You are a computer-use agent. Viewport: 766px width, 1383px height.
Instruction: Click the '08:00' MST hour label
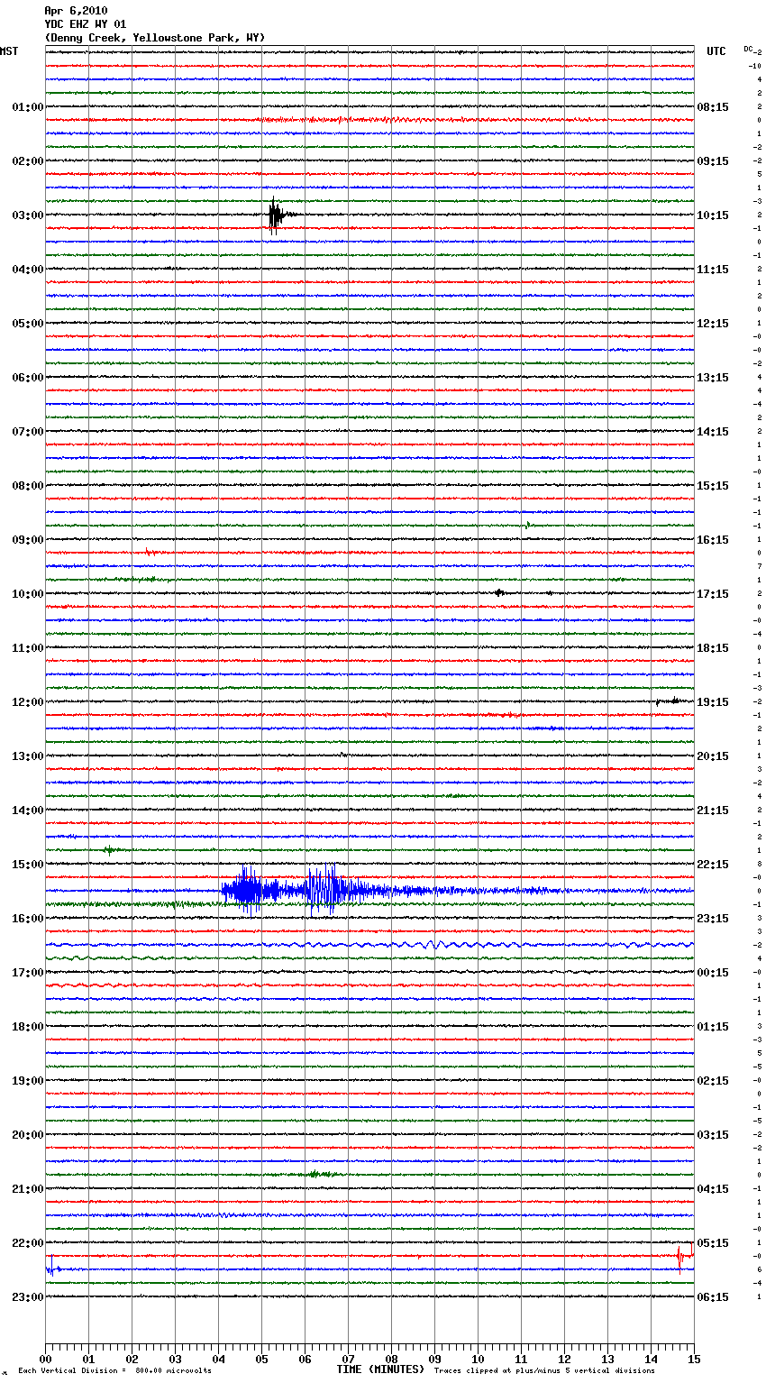(27, 486)
